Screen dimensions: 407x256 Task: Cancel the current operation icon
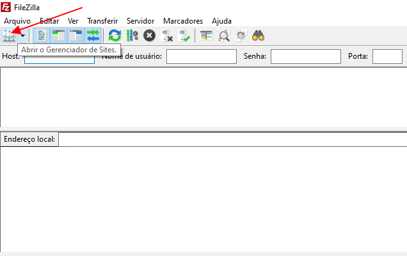click(149, 36)
